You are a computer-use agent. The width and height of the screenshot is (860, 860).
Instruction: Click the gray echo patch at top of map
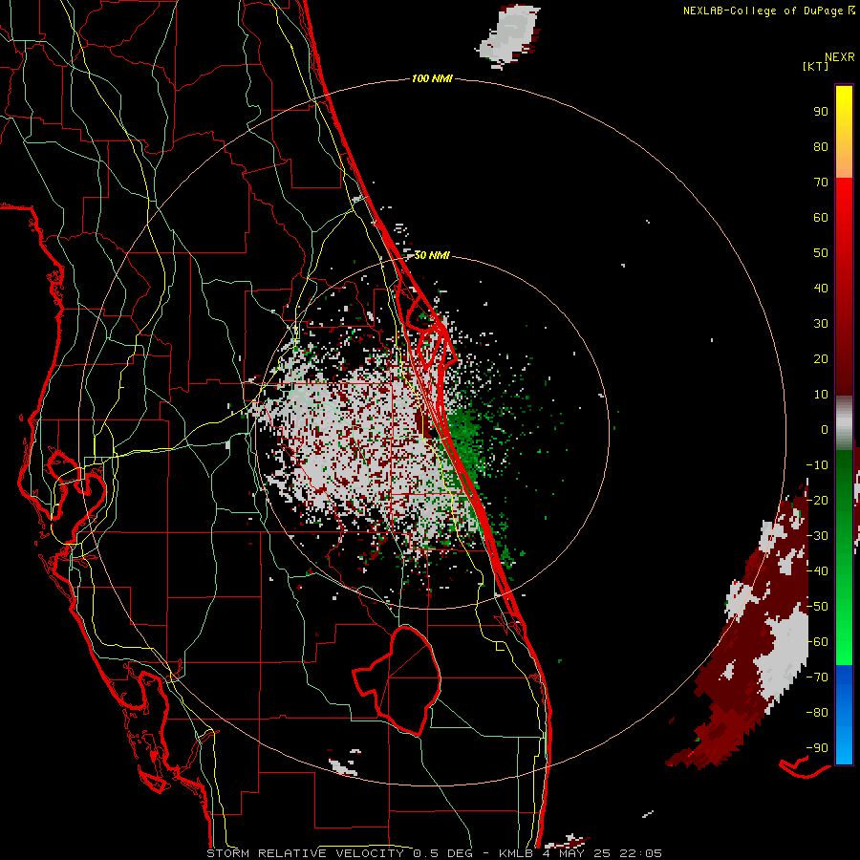(508, 34)
